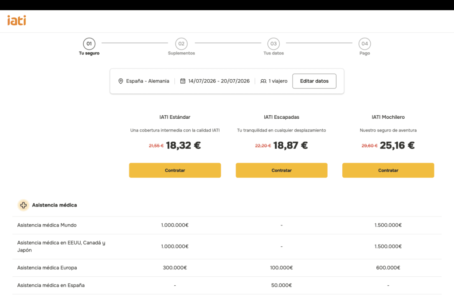This screenshot has width=454, height=295.
Task: Click the calendar icon beside dates
Action: click(x=183, y=81)
